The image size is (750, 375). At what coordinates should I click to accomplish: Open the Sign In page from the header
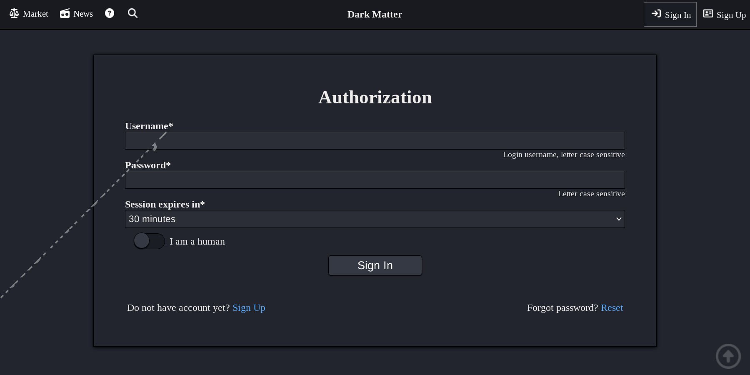pyautogui.click(x=670, y=14)
